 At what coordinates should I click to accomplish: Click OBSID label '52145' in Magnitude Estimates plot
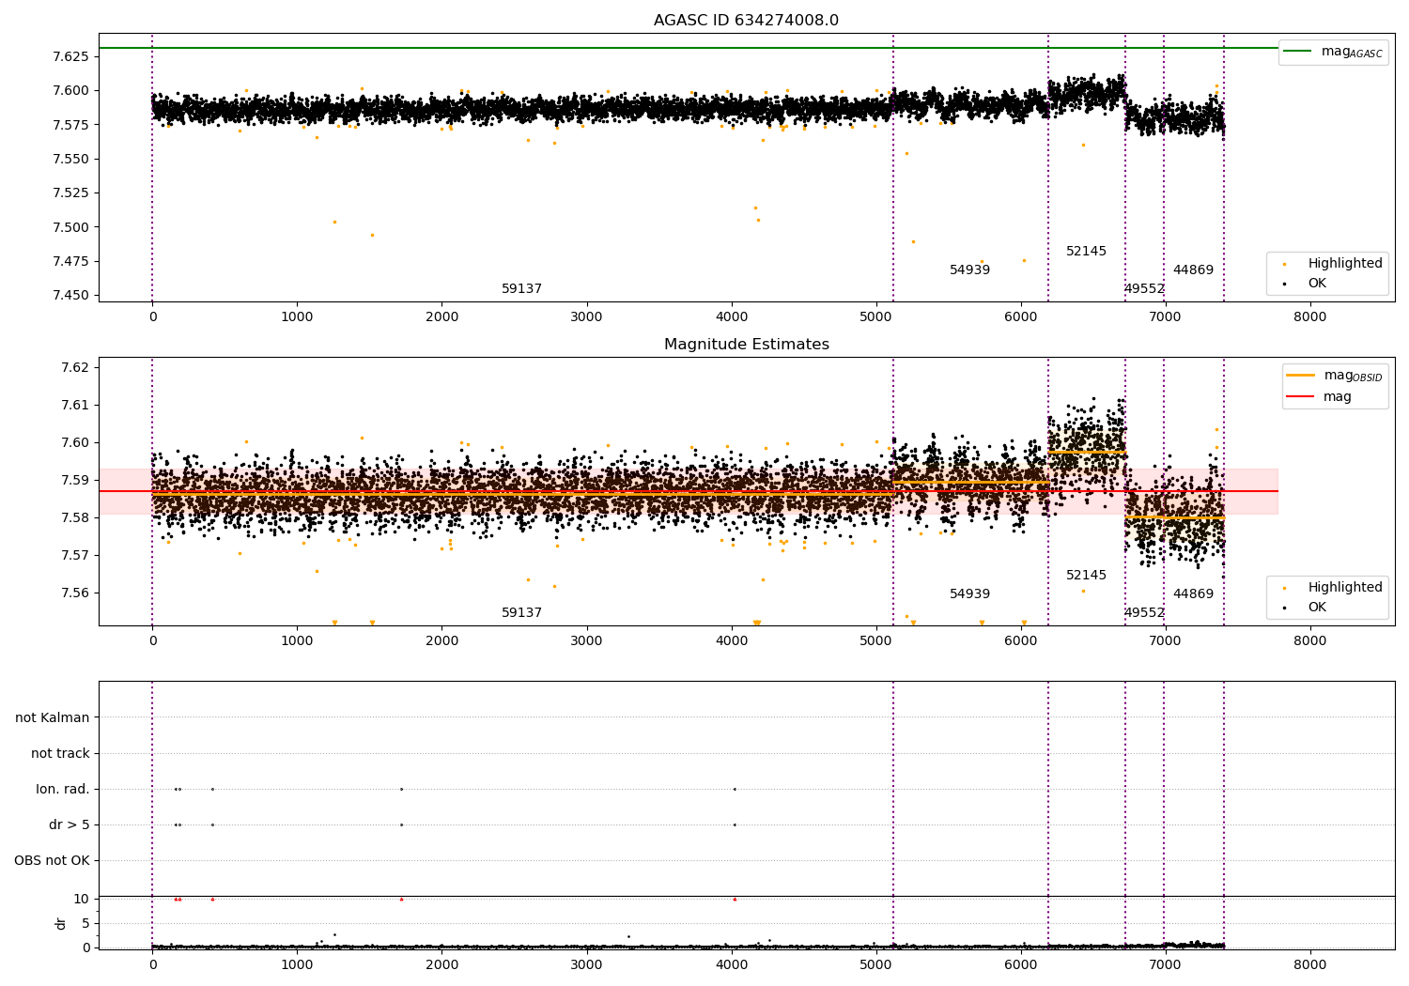point(1086,576)
